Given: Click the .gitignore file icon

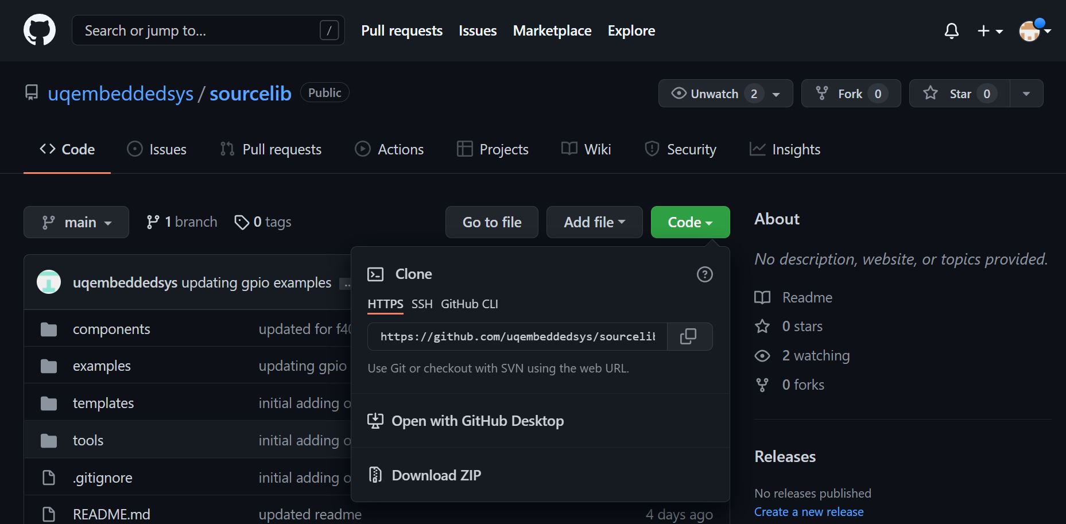Looking at the screenshot, I should coord(49,478).
